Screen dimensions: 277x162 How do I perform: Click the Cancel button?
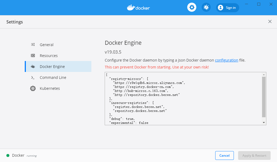coord(224,155)
